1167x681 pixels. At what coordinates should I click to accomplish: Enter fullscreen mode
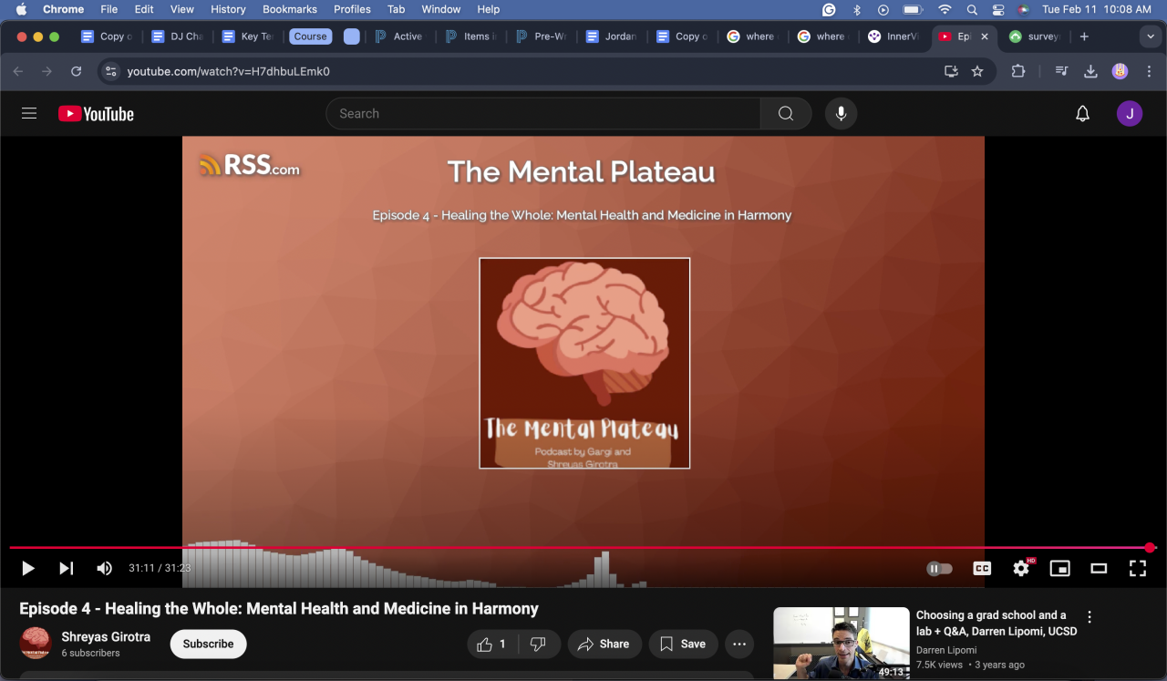(x=1137, y=569)
